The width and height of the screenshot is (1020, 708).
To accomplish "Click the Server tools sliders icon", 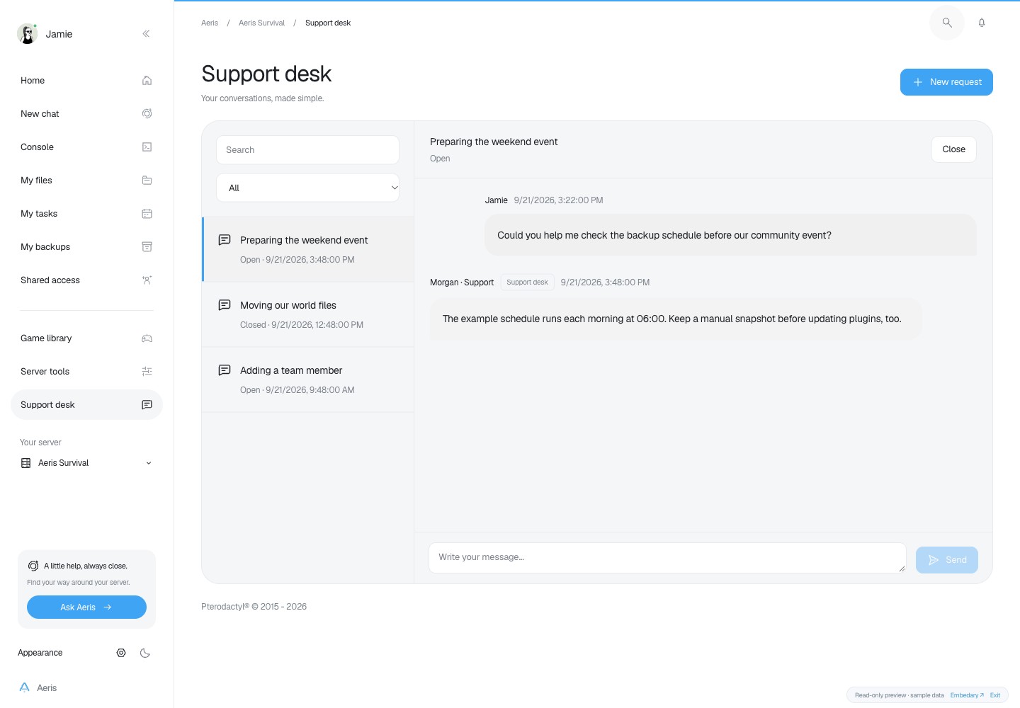I will tap(147, 371).
